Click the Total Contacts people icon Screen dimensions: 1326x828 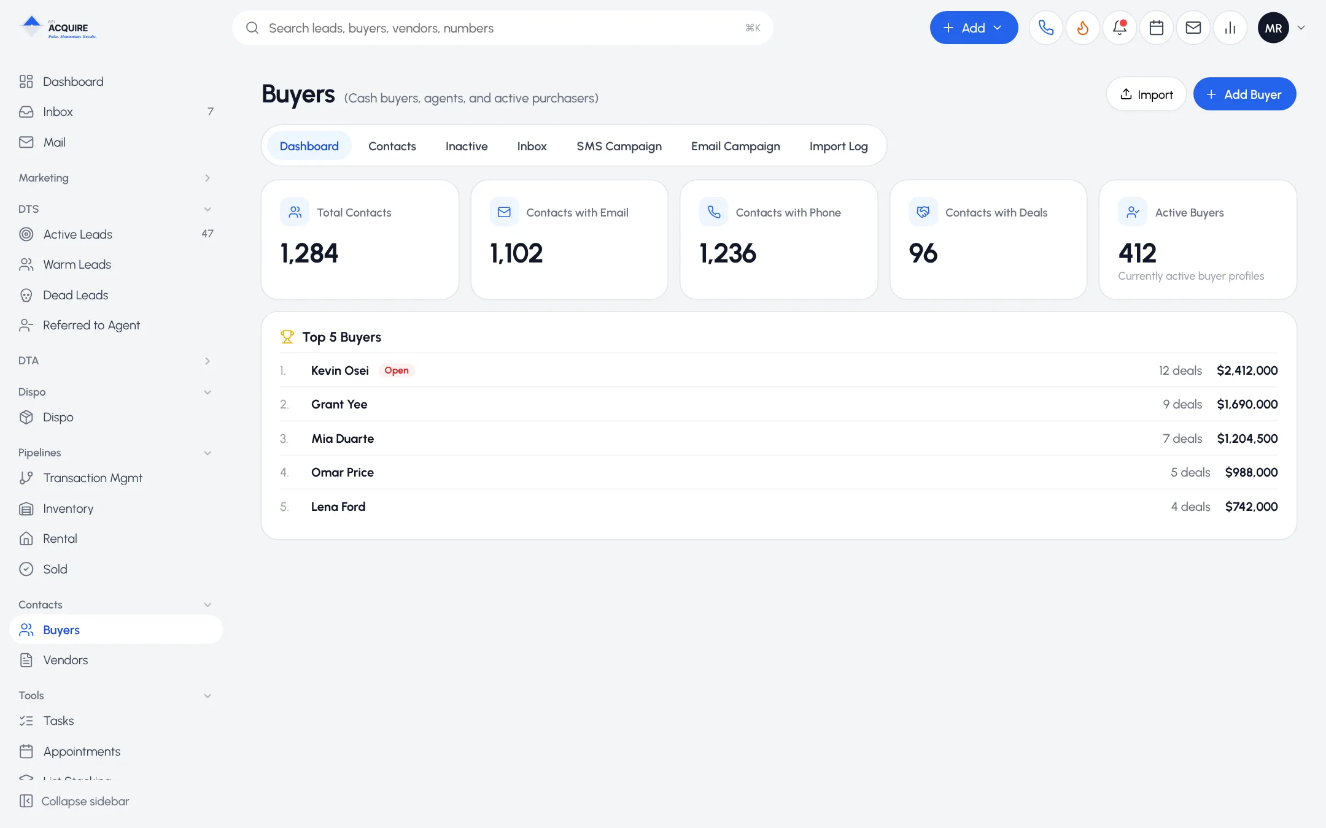coord(295,212)
